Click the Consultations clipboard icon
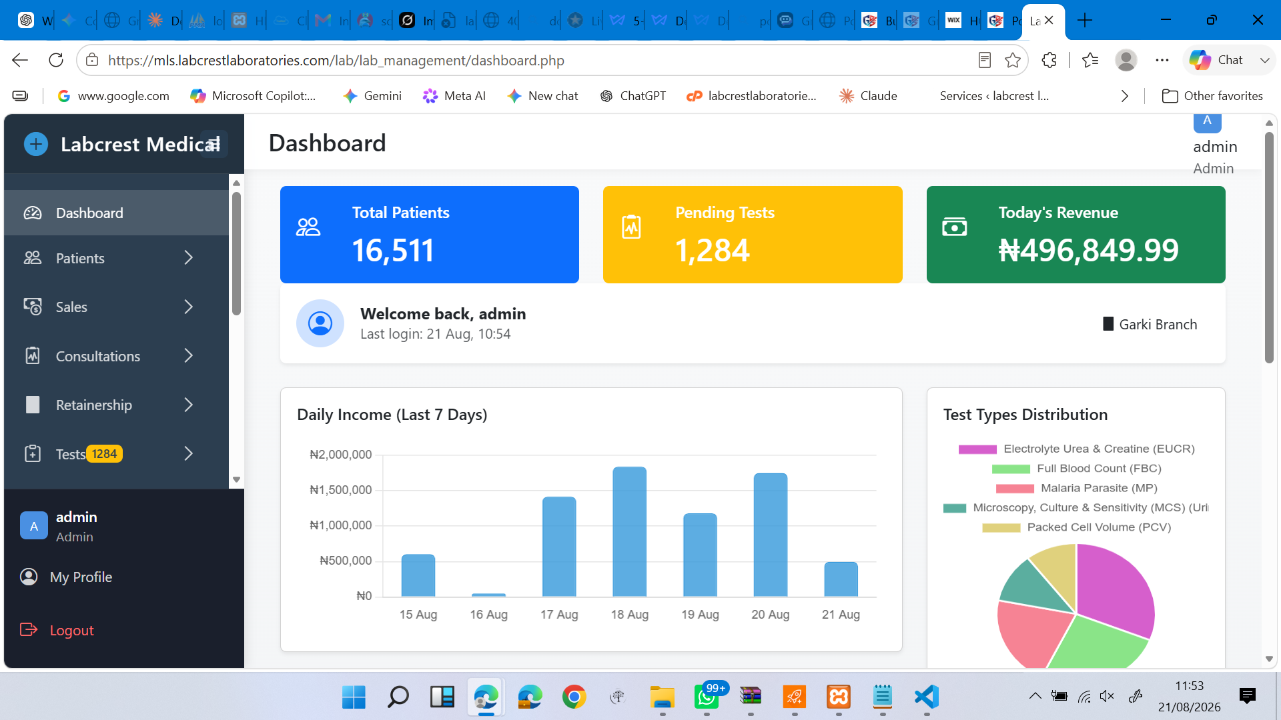The height and width of the screenshot is (720, 1281). pyautogui.click(x=33, y=356)
